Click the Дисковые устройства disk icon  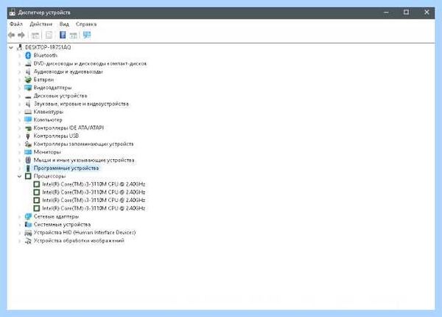pyautogui.click(x=28, y=97)
